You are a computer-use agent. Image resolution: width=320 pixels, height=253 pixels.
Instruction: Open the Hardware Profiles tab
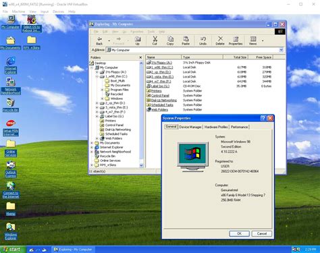(216, 127)
